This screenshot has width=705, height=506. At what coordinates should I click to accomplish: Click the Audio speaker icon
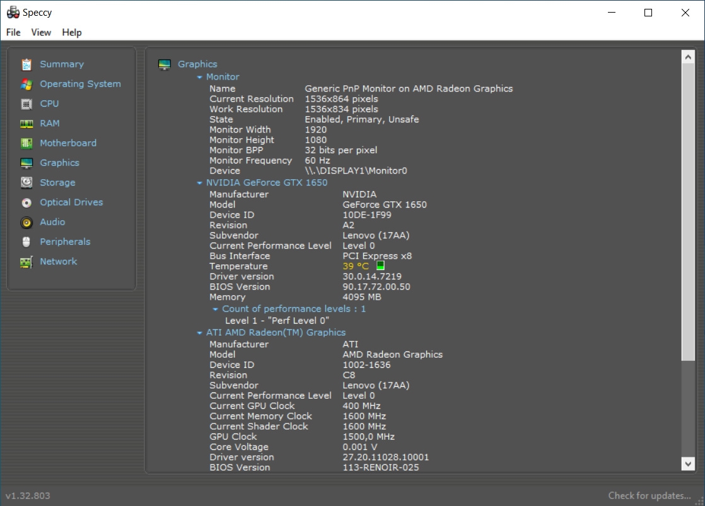coord(26,222)
